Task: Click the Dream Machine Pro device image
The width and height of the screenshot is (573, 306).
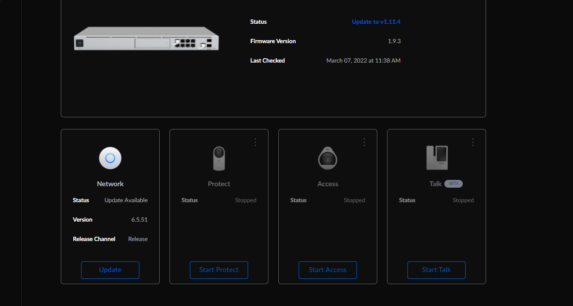Action: [x=146, y=39]
